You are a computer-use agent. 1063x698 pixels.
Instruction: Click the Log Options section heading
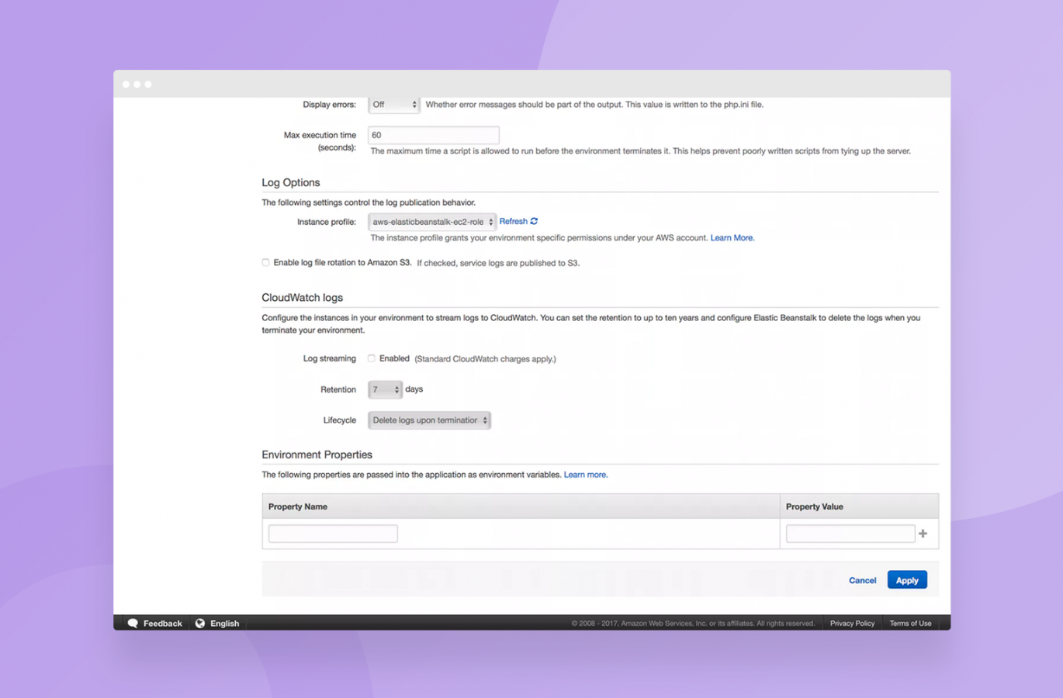tap(291, 182)
